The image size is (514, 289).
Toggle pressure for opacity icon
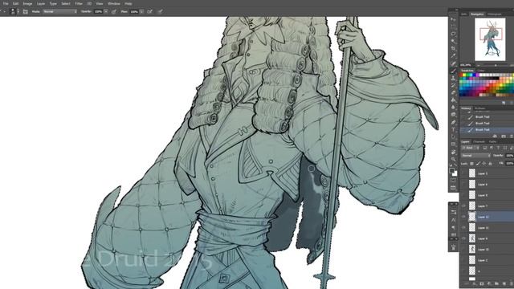114,11
